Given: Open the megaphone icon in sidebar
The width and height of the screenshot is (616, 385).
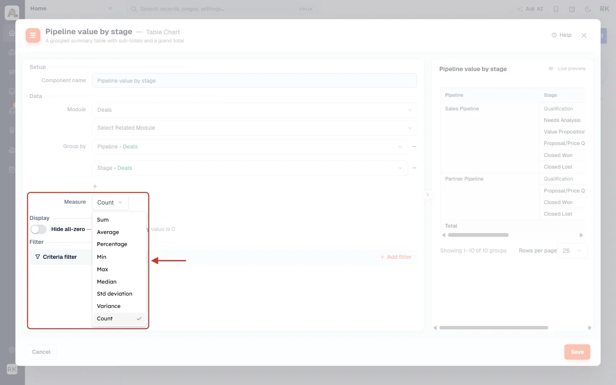Looking at the screenshot, I should [12, 72].
